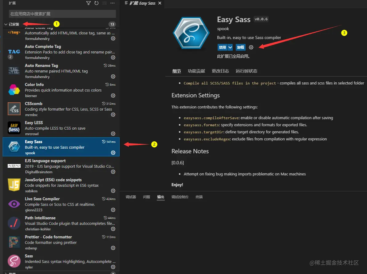Click the spook publisher link
Screen dimensions: 367x274
click(223, 29)
